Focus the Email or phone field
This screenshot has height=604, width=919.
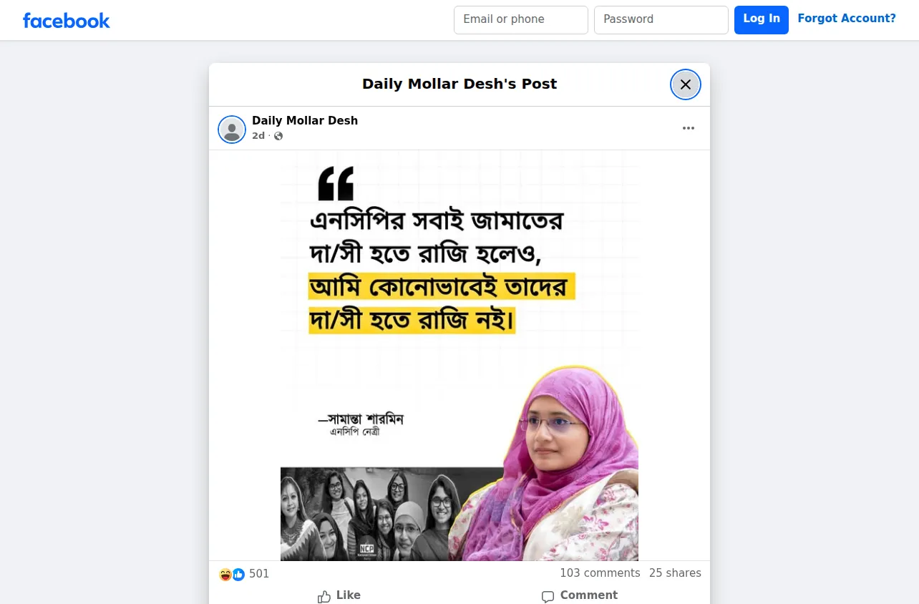[521, 20]
